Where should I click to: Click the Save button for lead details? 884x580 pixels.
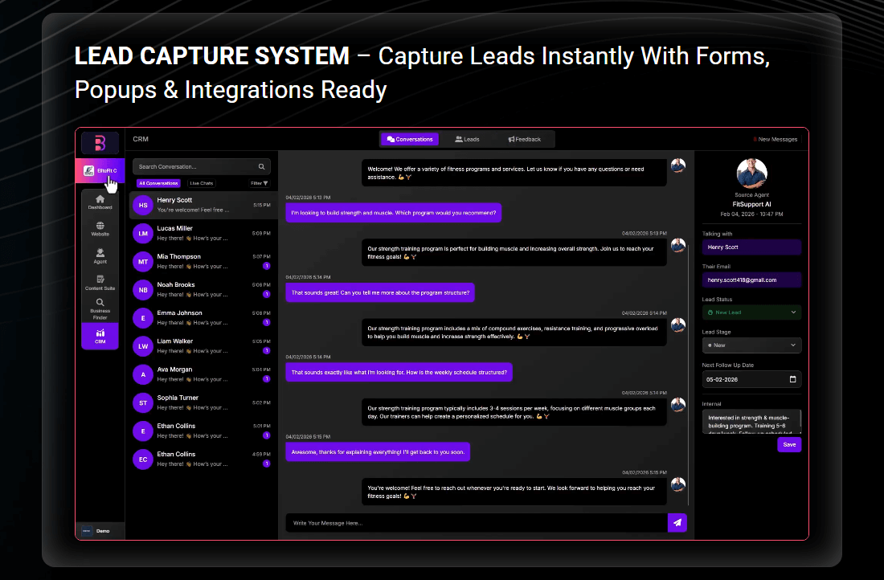(x=789, y=444)
